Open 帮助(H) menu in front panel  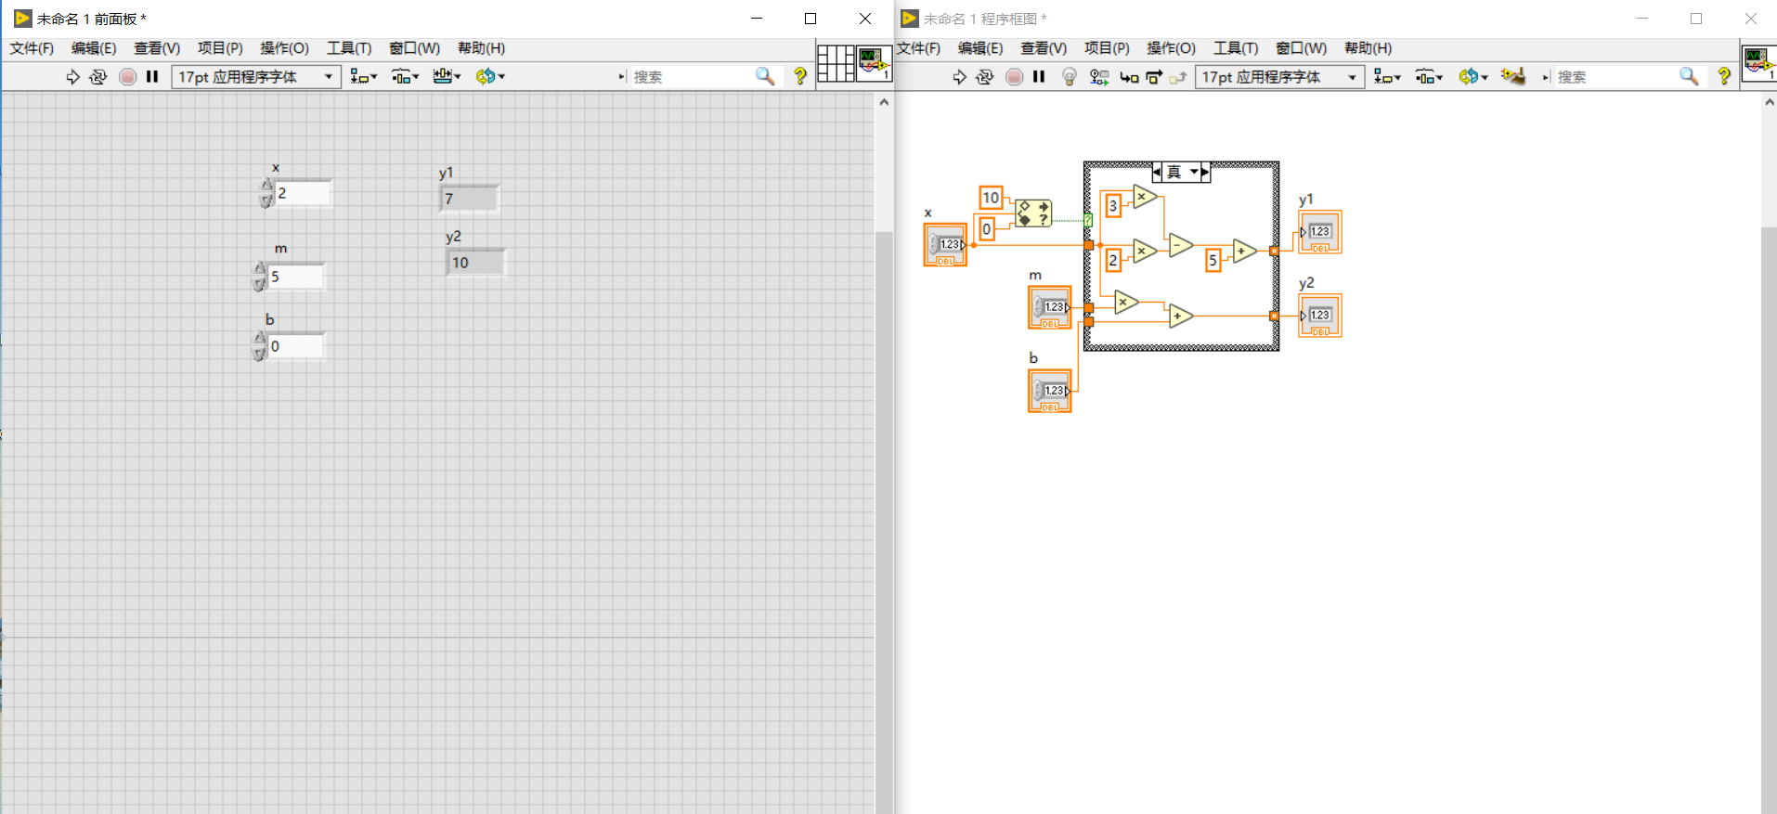481,48
